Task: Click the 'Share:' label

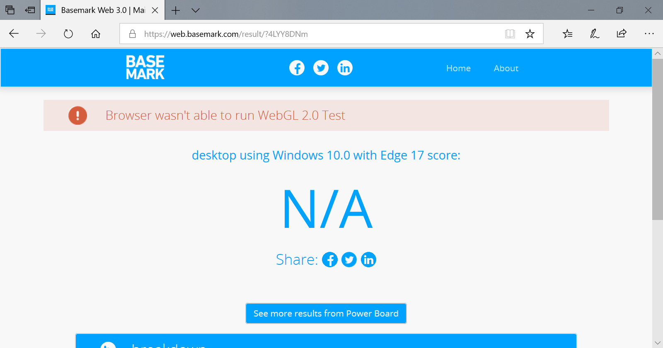Action: click(x=297, y=260)
